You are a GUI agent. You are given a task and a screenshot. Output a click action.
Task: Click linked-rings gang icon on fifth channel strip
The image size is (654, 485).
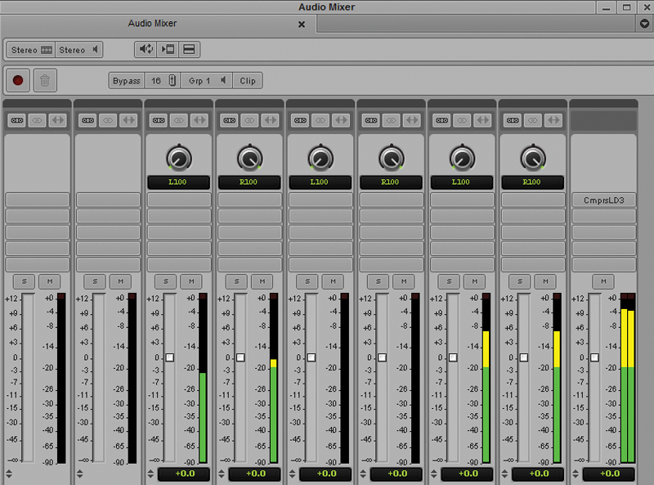pos(320,120)
